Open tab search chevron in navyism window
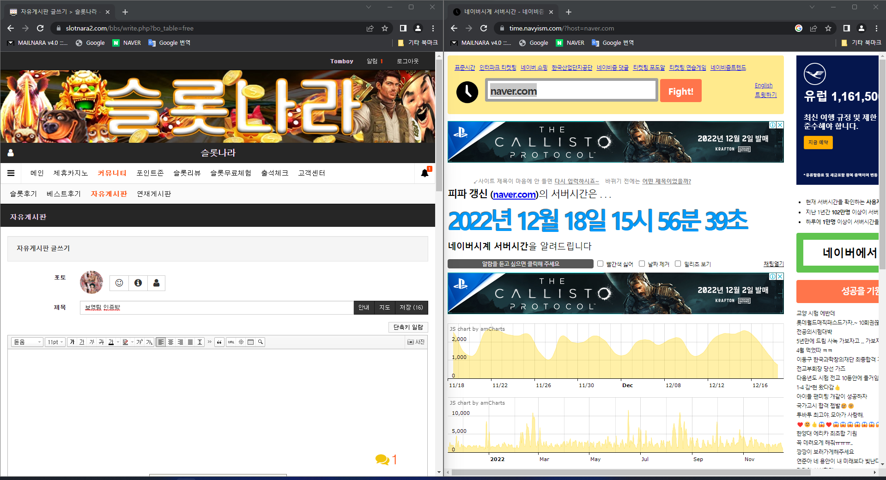The width and height of the screenshot is (886, 480). (812, 7)
